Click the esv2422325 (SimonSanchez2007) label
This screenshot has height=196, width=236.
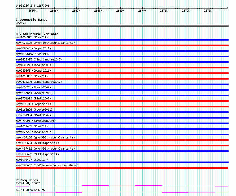coord(39,59)
